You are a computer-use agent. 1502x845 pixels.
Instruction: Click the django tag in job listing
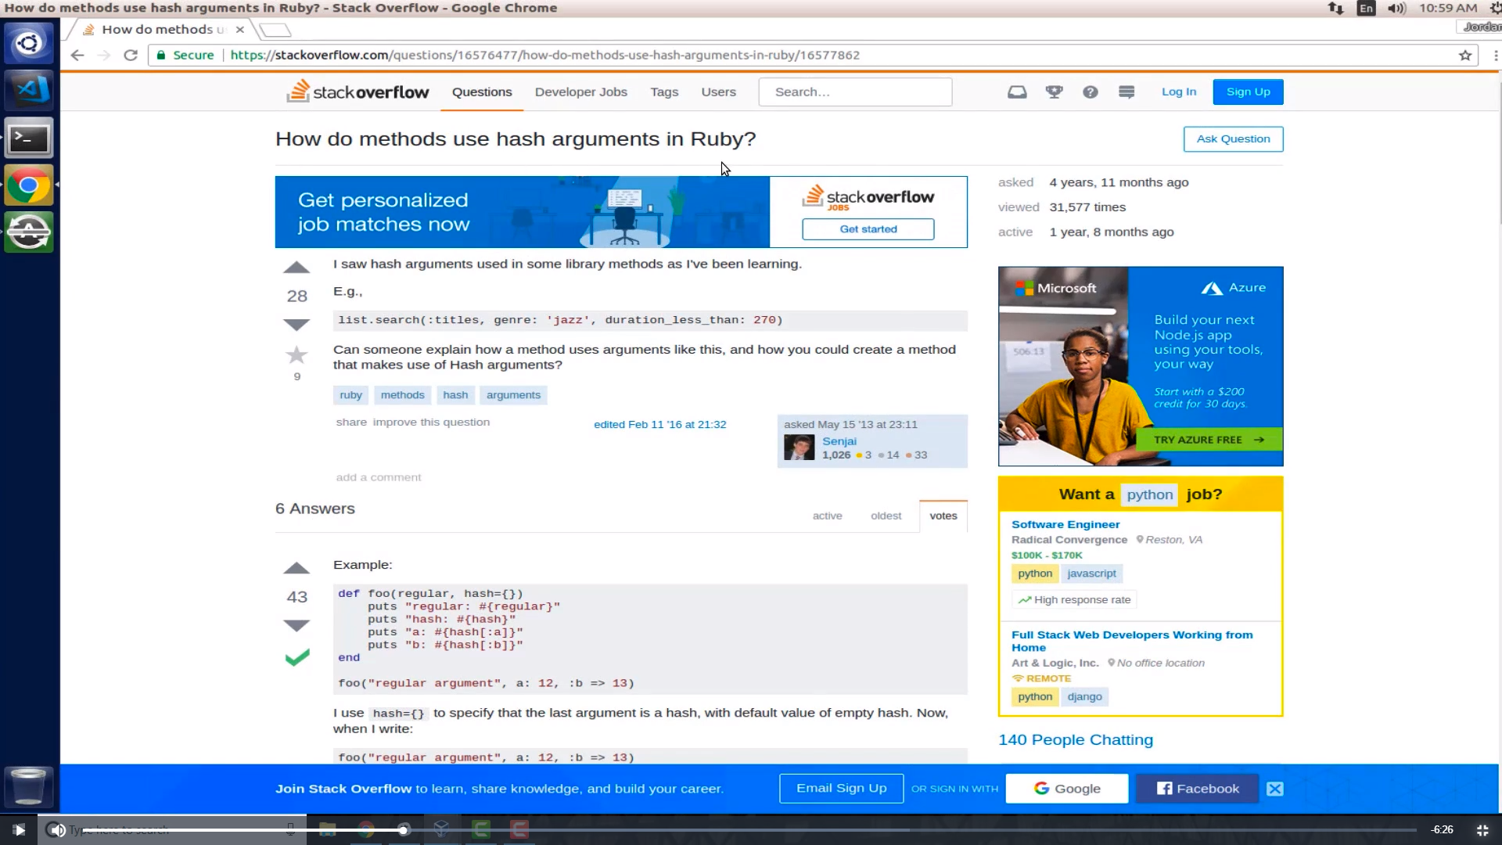coord(1084,696)
